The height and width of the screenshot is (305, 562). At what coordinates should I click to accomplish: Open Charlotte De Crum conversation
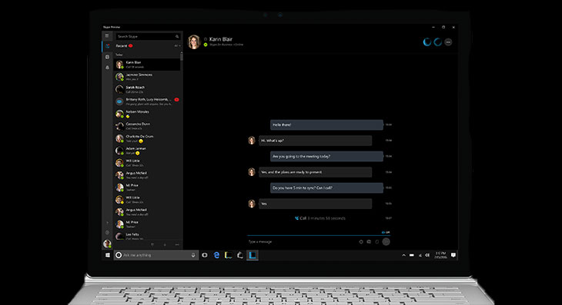point(147,138)
